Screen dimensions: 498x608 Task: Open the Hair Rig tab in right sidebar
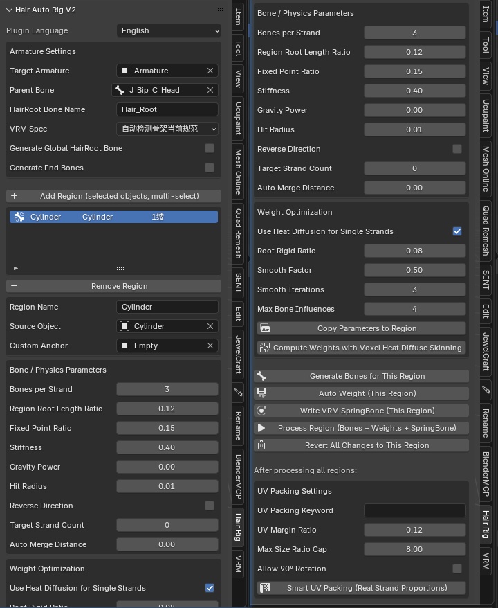point(486,524)
